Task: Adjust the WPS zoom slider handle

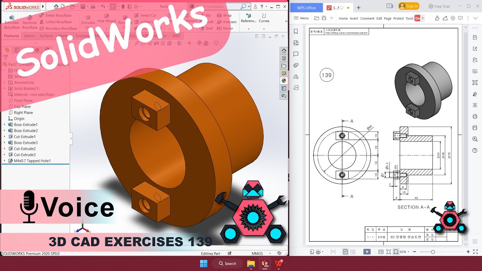Action: tap(433, 252)
